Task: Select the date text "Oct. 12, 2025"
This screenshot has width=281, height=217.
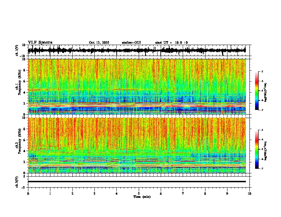Action: [x=99, y=43]
